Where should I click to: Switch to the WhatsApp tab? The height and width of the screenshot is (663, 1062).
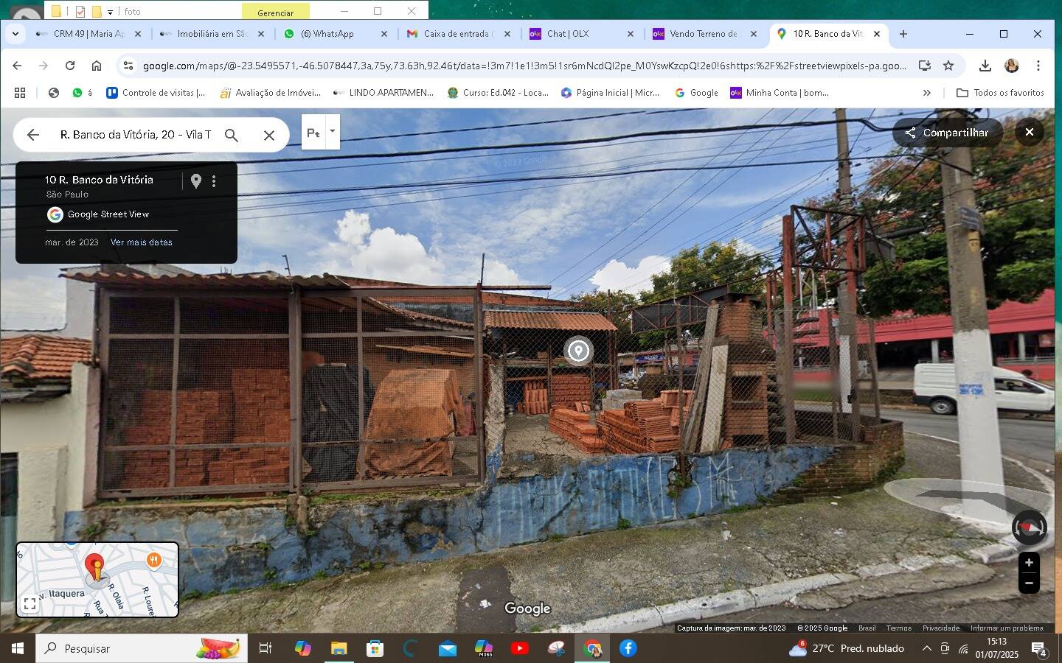pos(327,34)
